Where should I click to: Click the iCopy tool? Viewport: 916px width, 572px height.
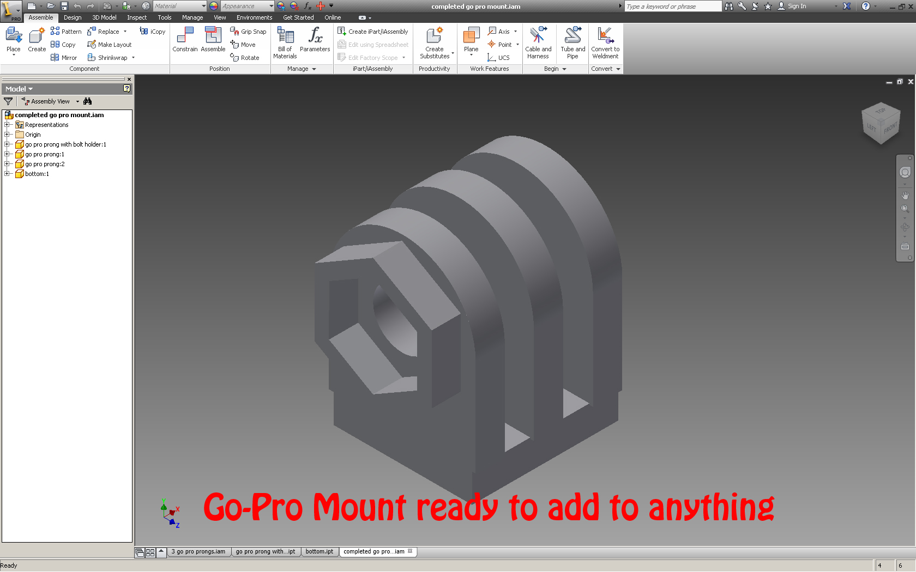click(x=153, y=32)
